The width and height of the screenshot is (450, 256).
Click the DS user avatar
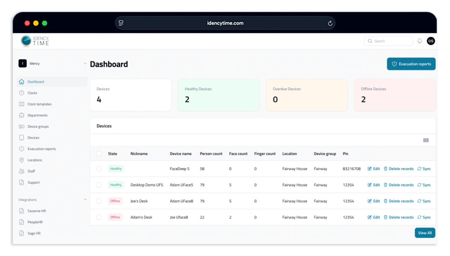click(431, 41)
